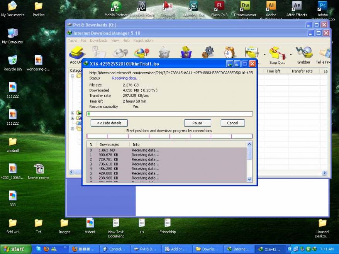Open the Unused Desktop folder icon
Viewport: 339px width, 254px height.
(x=322, y=228)
